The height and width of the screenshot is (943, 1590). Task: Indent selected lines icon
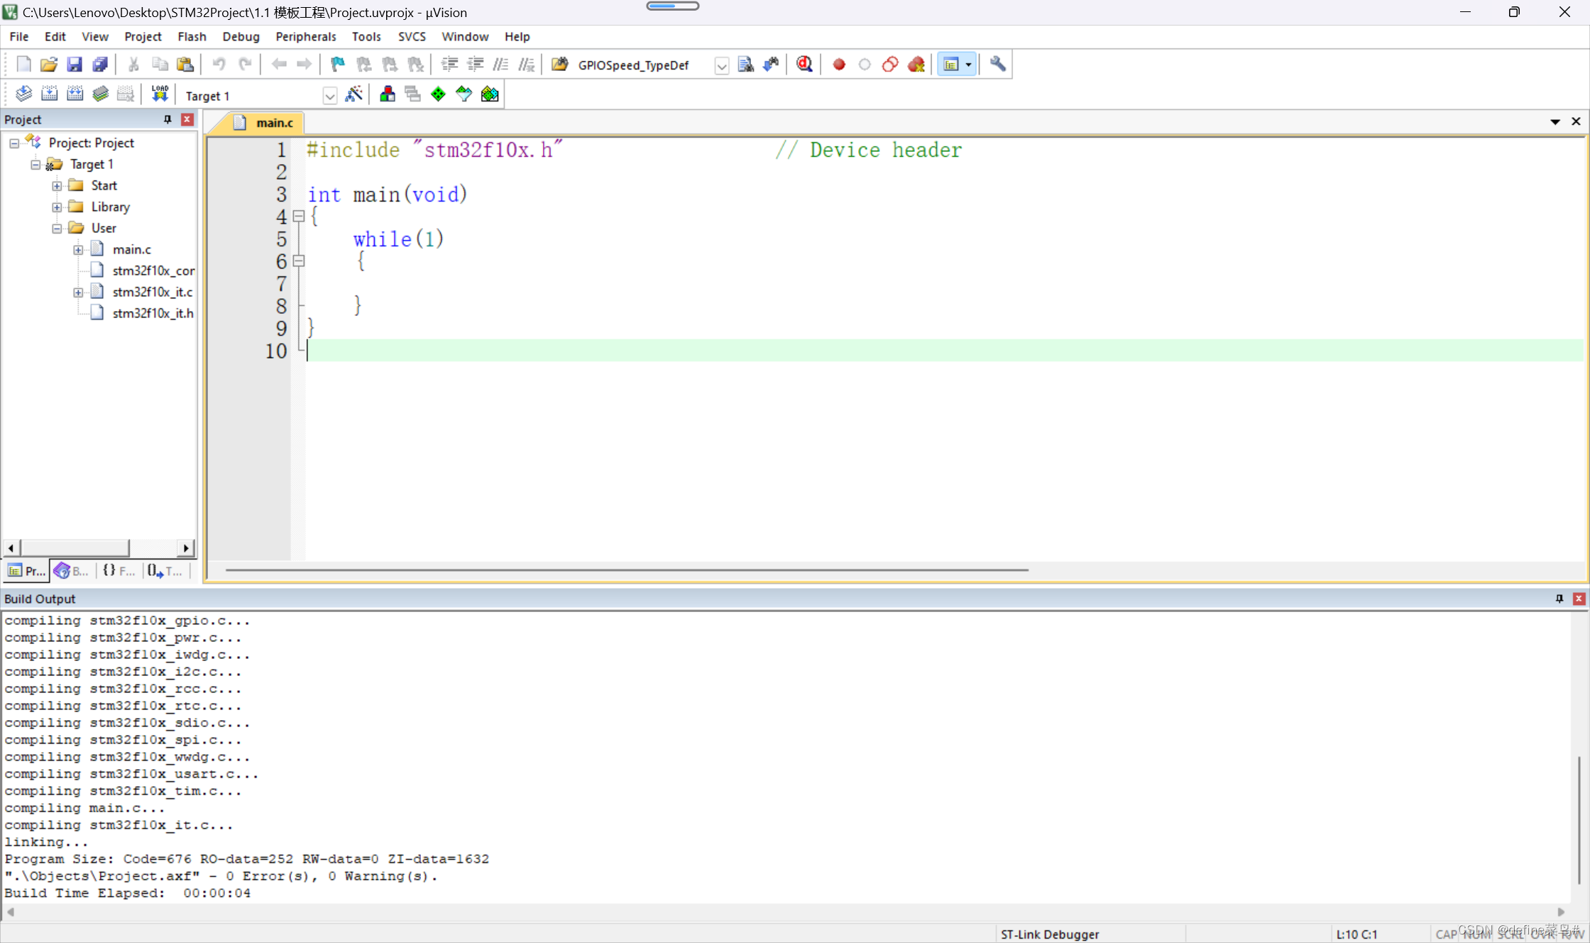point(449,65)
